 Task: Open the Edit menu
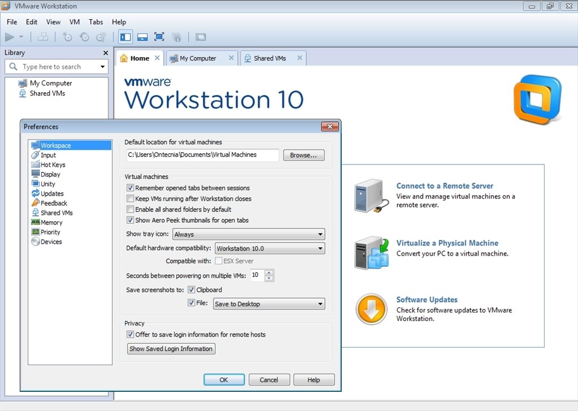coord(31,22)
